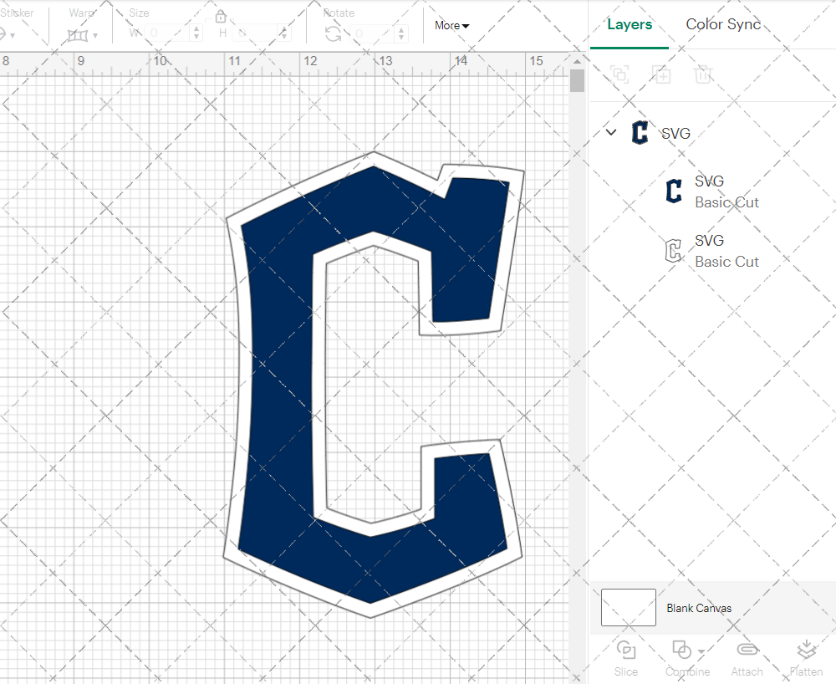Click the Rotate icon in toolbar
Viewport: 836px width, 684px height.
(x=333, y=33)
